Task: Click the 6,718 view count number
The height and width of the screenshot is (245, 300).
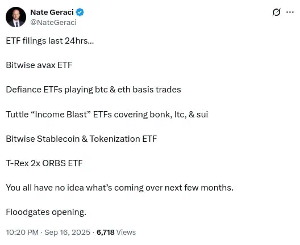Action: (106, 233)
